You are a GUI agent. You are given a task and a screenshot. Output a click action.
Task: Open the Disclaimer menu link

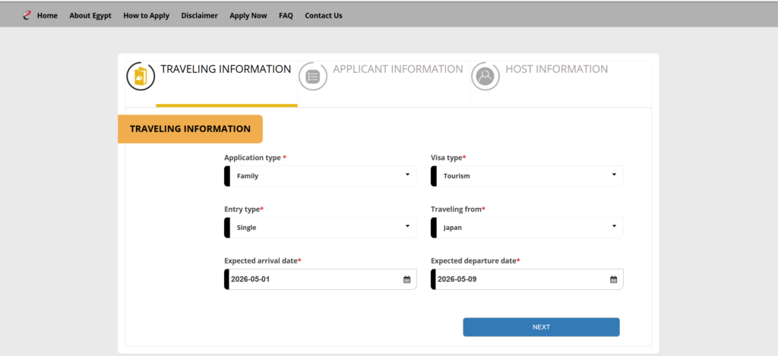[199, 15]
